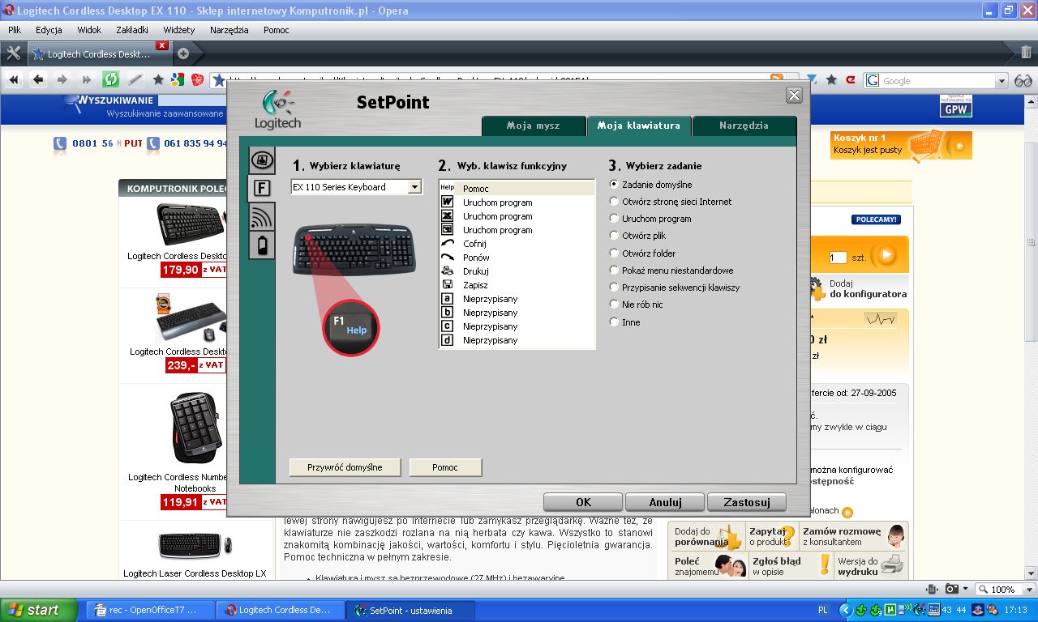This screenshot has height=622, width=1038.
Task: Open the Plik menu in Opera
Action: pos(15,30)
